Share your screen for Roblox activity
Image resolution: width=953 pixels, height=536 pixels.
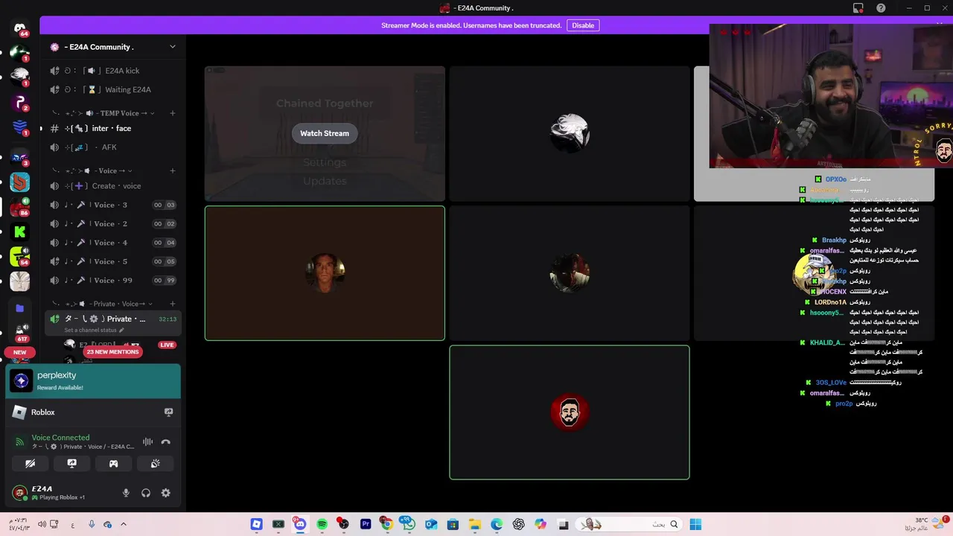click(x=168, y=412)
